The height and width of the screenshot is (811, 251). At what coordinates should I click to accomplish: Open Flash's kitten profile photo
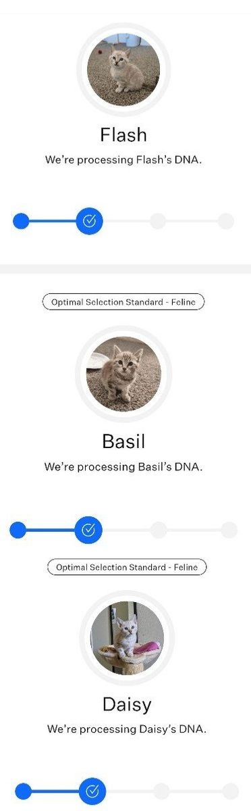123,69
